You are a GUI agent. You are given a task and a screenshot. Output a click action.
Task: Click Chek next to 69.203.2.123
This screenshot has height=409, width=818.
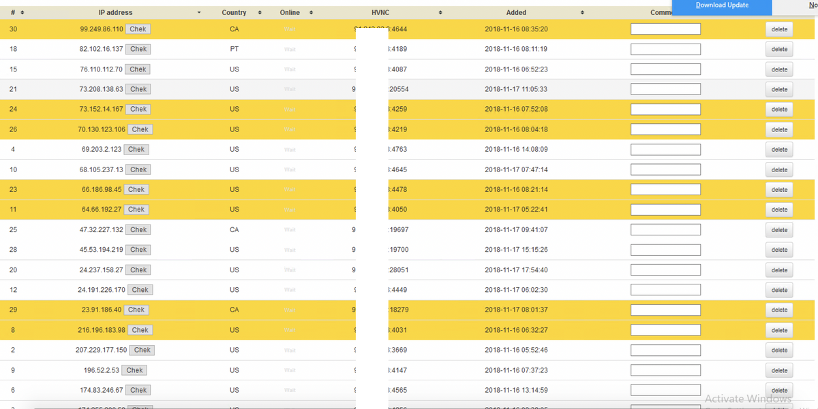point(136,149)
